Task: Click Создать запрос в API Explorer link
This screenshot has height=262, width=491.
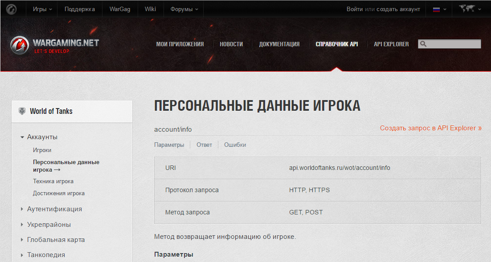Action: click(x=430, y=128)
